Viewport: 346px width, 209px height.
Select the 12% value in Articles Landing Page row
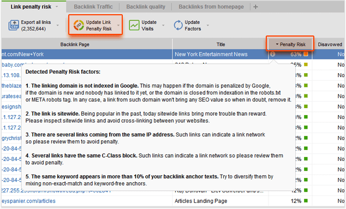click(x=296, y=201)
